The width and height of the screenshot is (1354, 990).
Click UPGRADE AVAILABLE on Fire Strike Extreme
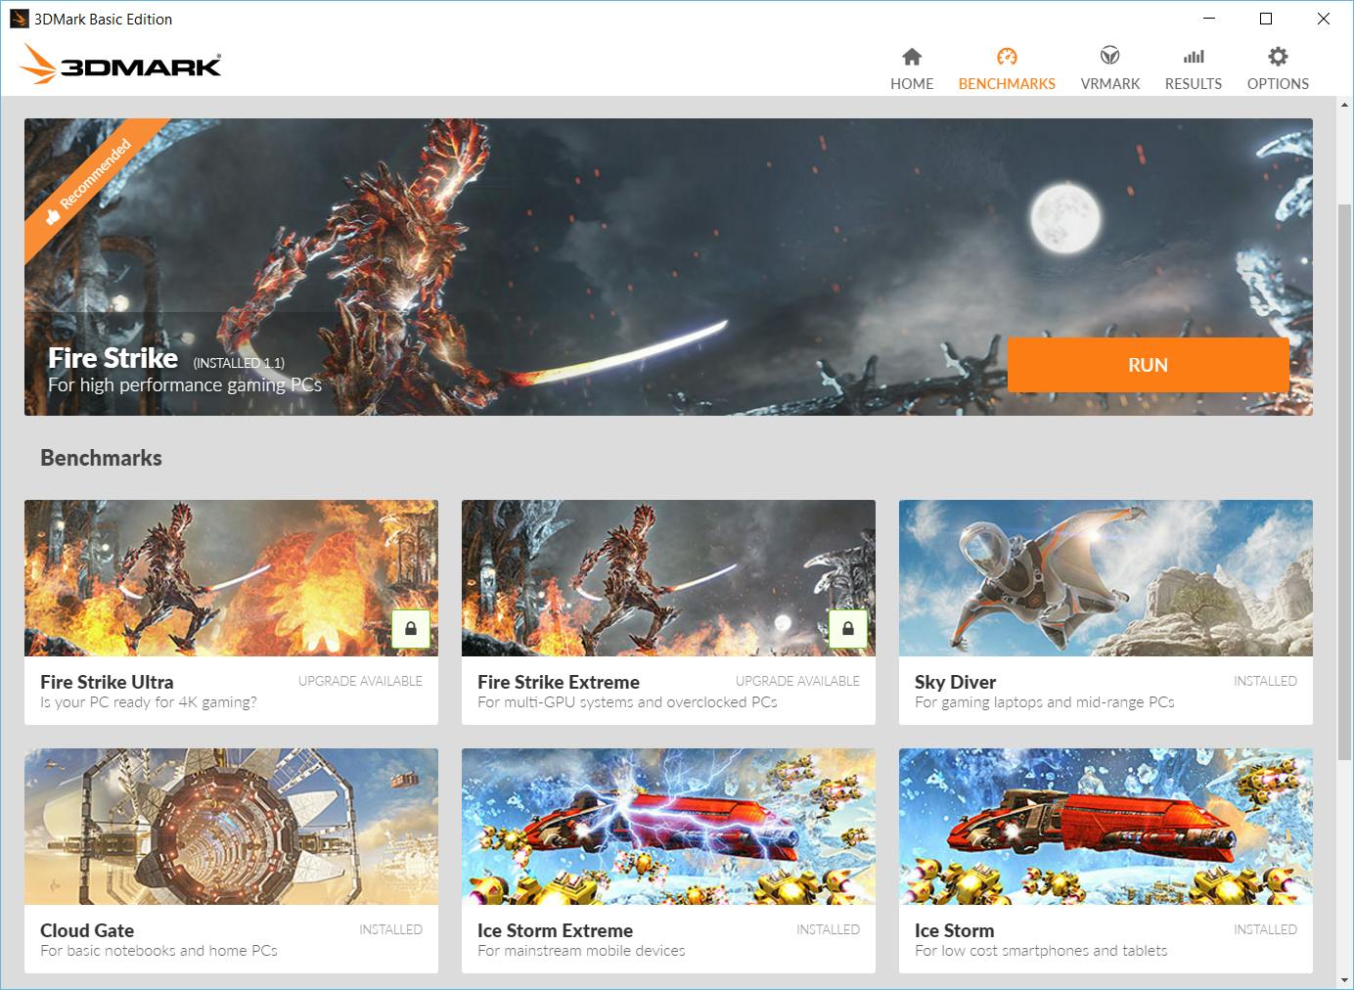tap(797, 681)
